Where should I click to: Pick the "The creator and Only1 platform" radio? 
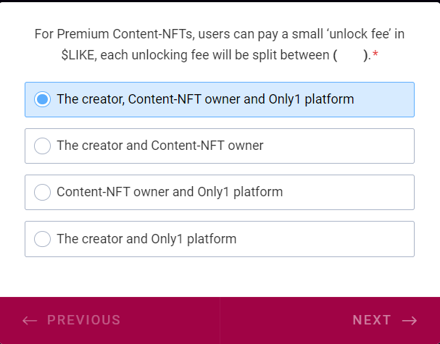click(x=43, y=238)
